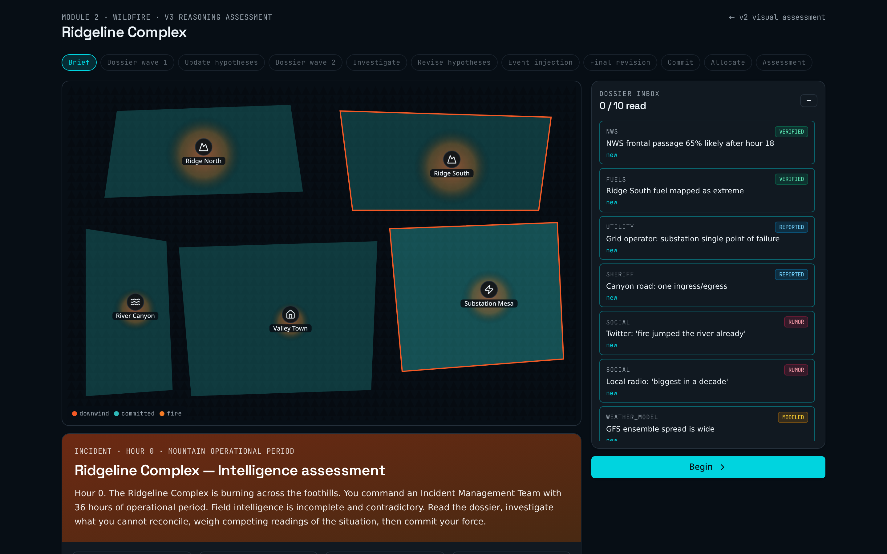Click the Ridgeline Complex page title

point(124,32)
